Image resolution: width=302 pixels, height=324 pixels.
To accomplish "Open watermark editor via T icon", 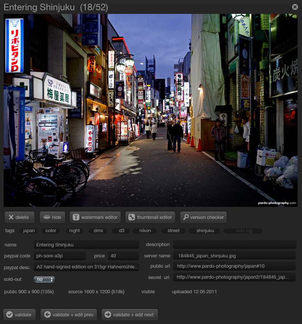I will 76,217.
